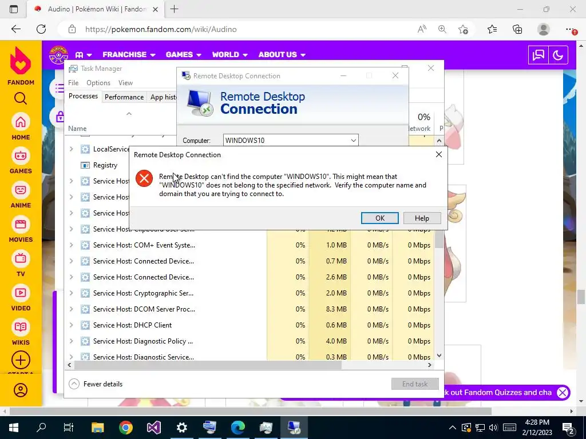The image size is (586, 439).
Task: Expand Service Host: Diagnostic Policy row
Action: click(x=71, y=341)
